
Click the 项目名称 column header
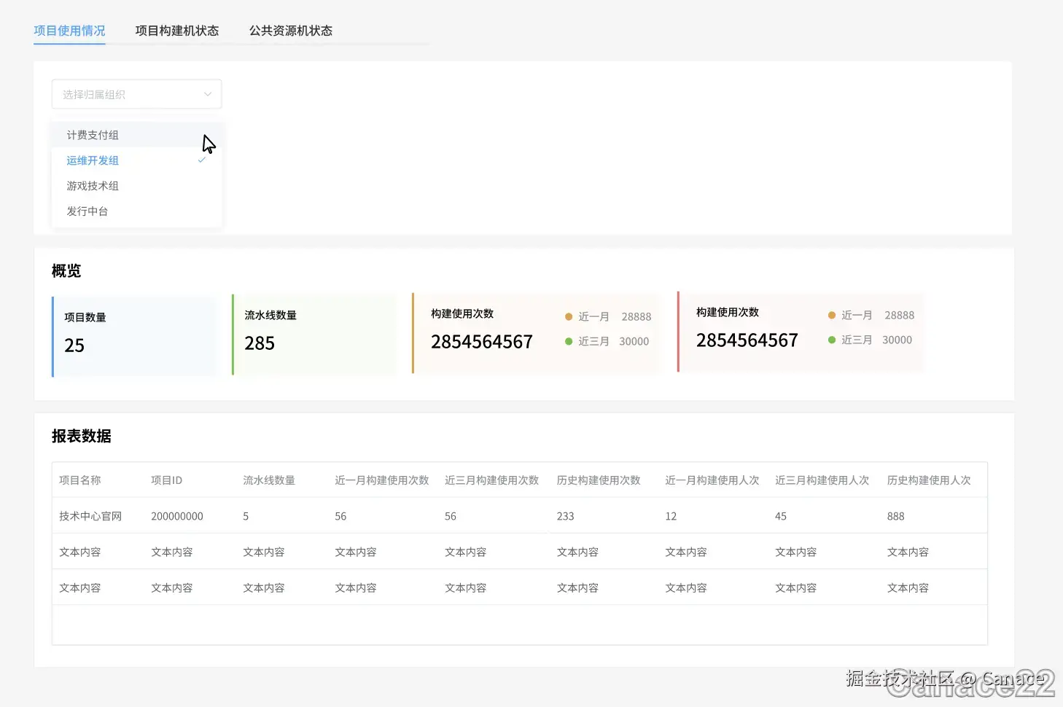[80, 480]
